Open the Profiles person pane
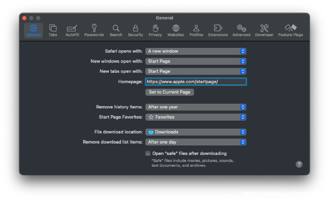Screen dimensions: 329x200 196,31
